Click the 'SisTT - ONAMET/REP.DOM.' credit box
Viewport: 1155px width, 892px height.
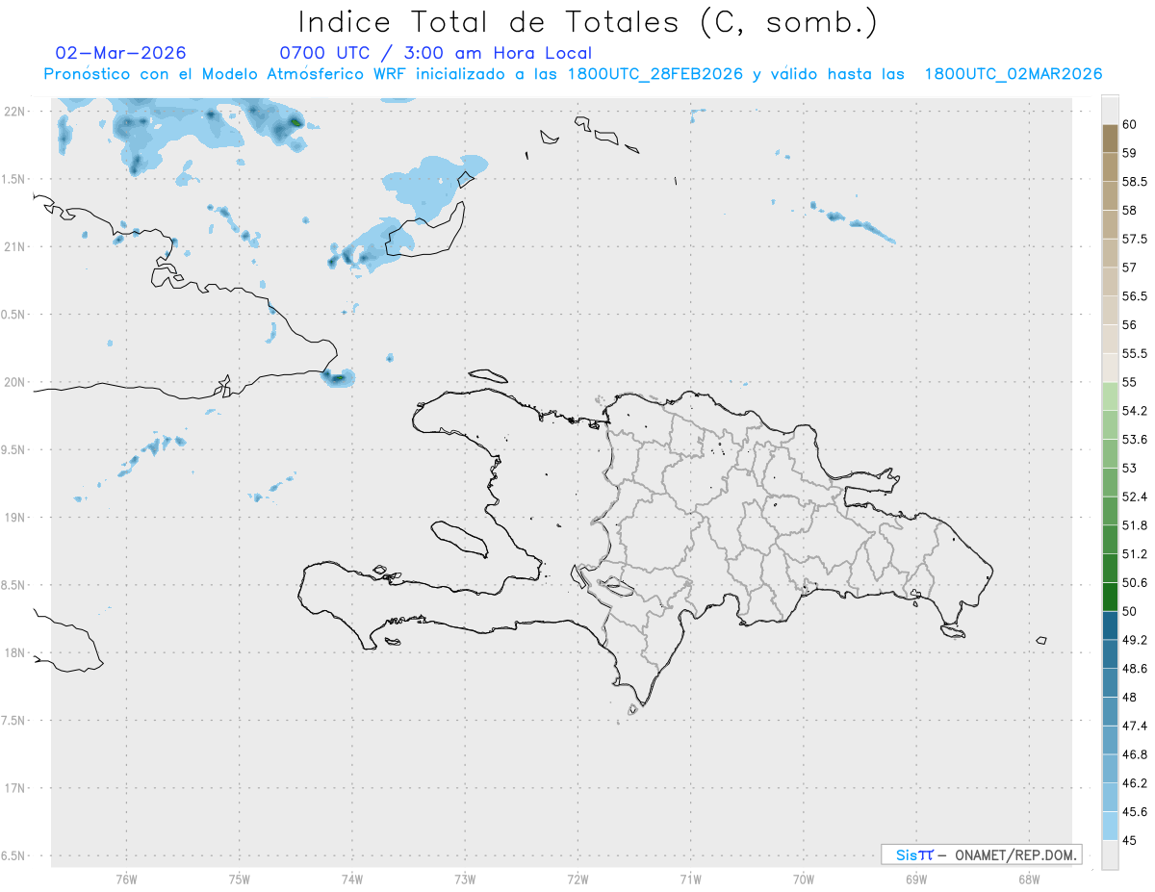click(981, 854)
